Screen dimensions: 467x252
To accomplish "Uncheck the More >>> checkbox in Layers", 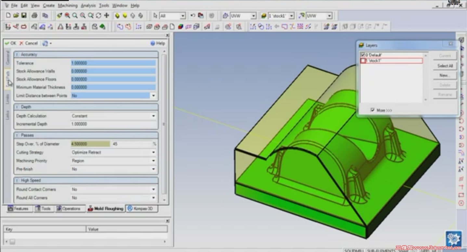I will [372, 110].
